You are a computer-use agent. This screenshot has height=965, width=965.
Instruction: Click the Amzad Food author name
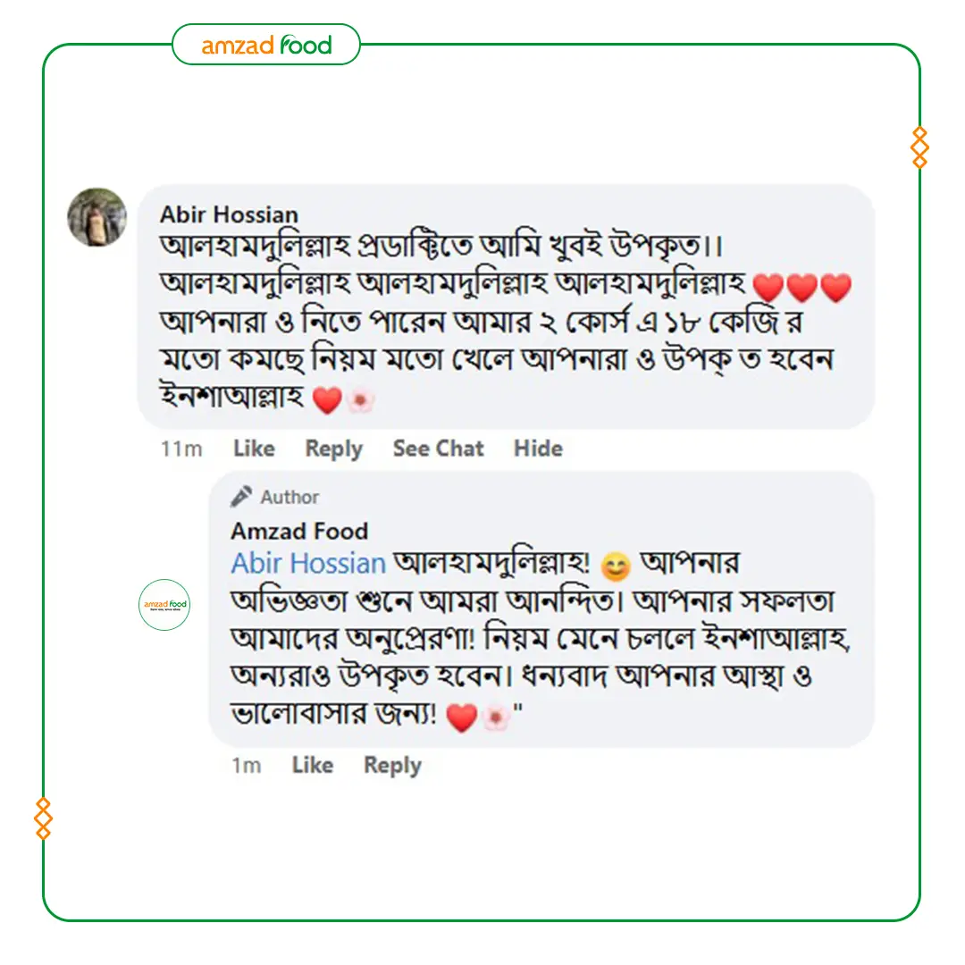[299, 531]
